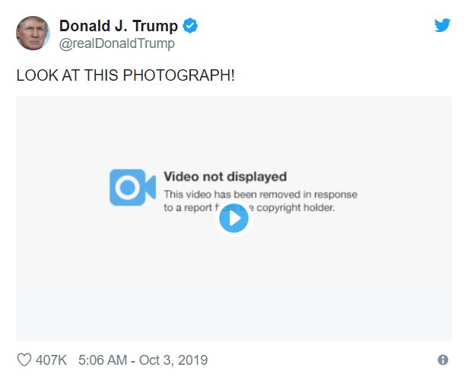Image resolution: width=467 pixels, height=377 pixels.
Task: Click the video removed copyright message
Action: [x=260, y=201]
